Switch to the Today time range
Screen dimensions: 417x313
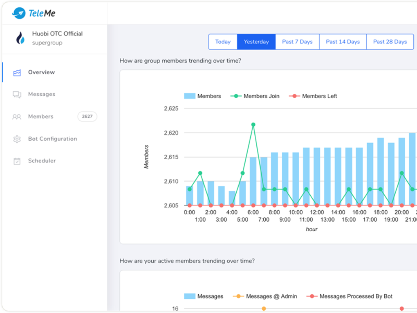pyautogui.click(x=223, y=42)
